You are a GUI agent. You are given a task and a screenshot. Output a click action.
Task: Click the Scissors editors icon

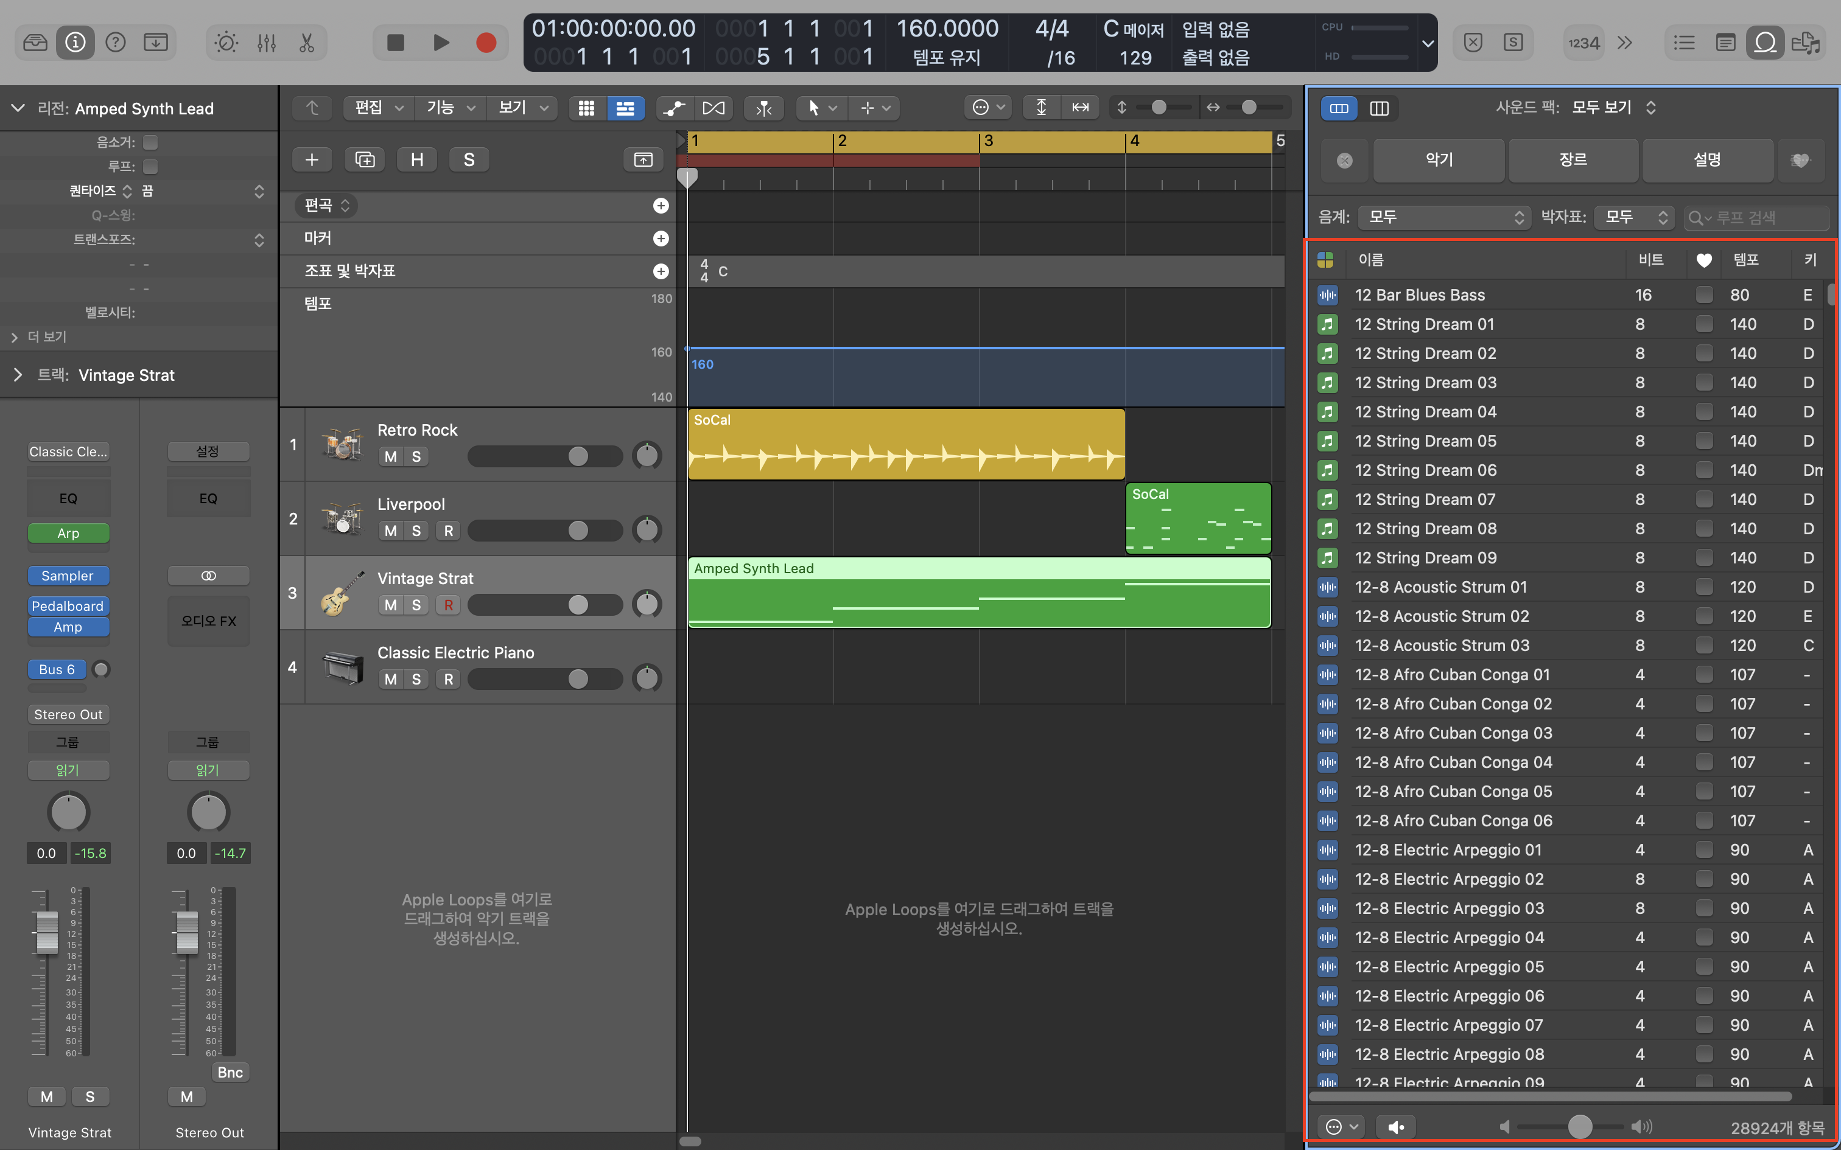point(307,43)
